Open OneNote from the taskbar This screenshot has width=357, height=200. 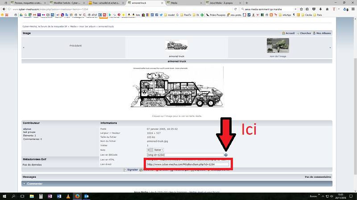[50, 196]
